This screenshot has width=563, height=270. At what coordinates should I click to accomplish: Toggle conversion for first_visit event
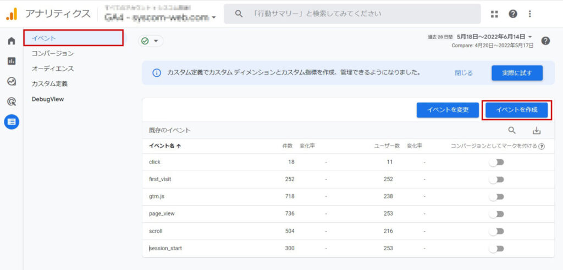(x=497, y=179)
